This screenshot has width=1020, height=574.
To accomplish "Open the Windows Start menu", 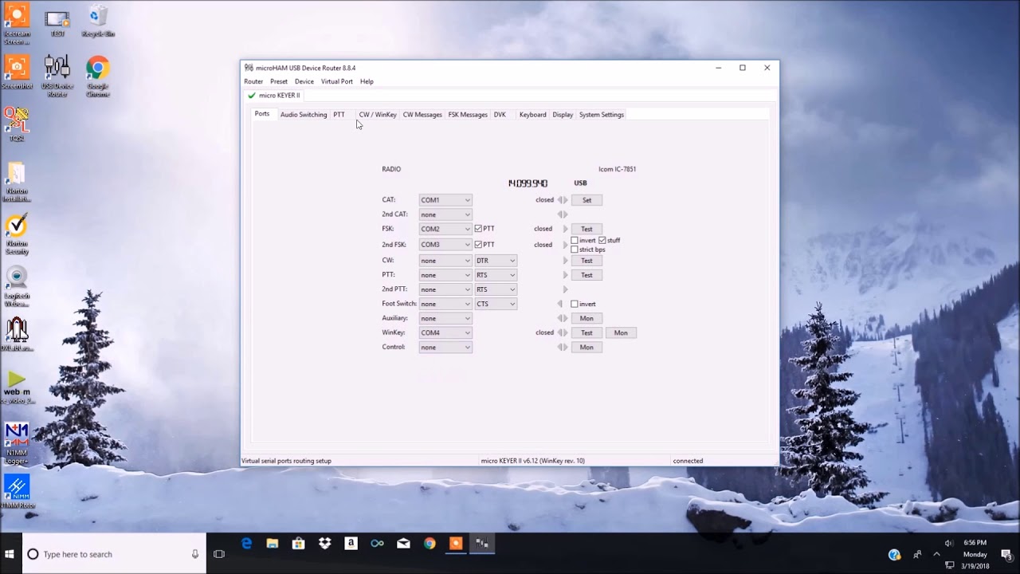I will (x=10, y=554).
